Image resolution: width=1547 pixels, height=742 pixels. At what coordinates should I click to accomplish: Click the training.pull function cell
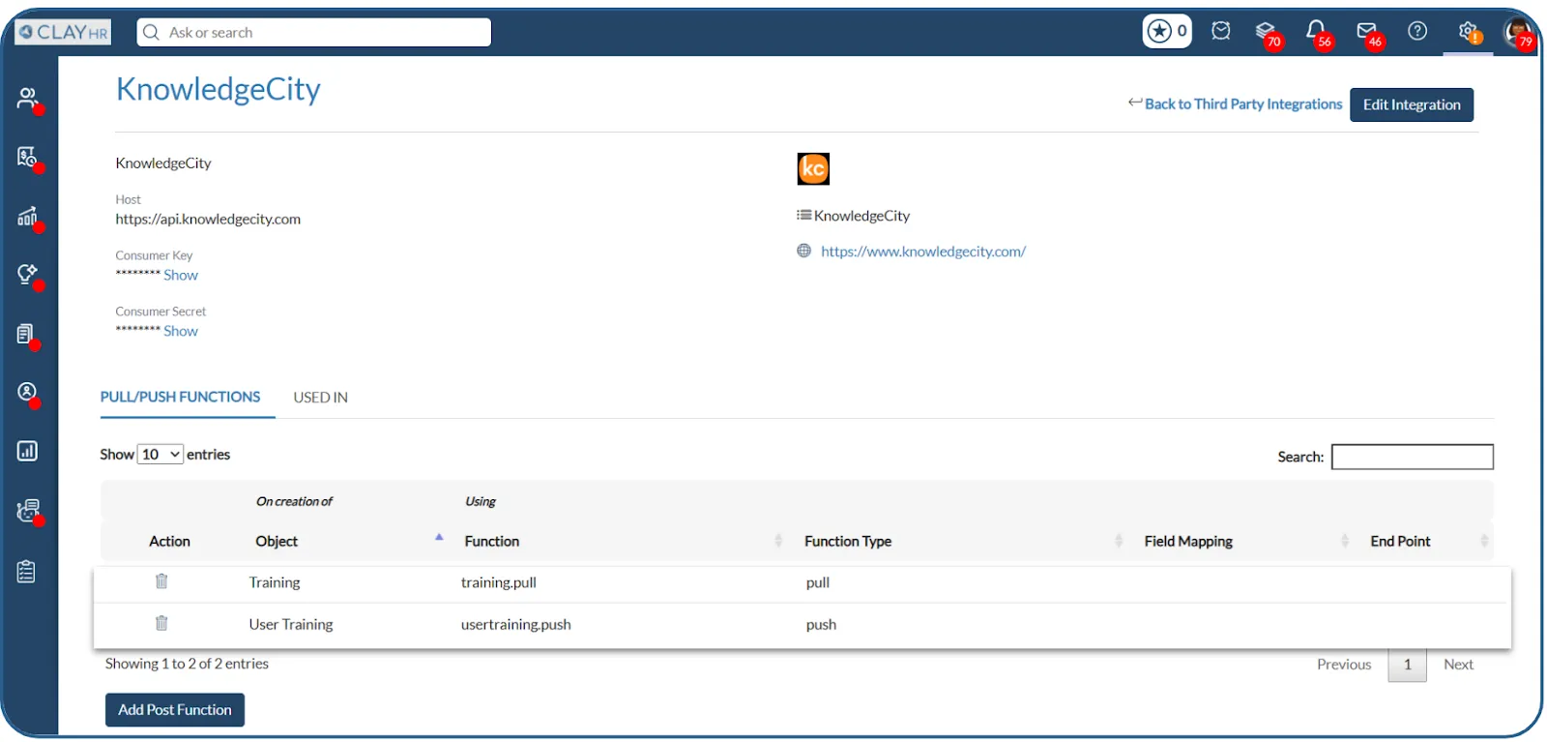click(x=498, y=582)
